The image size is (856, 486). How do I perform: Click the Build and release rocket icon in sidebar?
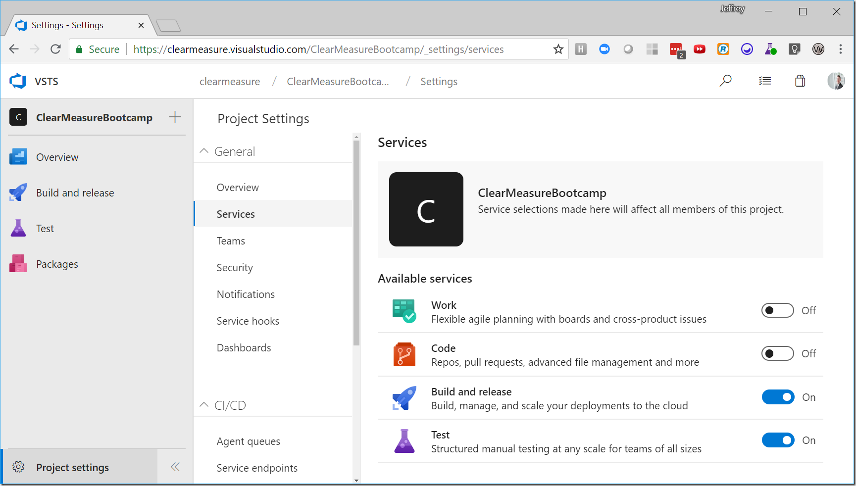point(18,193)
